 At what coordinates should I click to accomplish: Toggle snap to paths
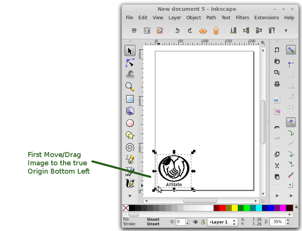point(291,133)
